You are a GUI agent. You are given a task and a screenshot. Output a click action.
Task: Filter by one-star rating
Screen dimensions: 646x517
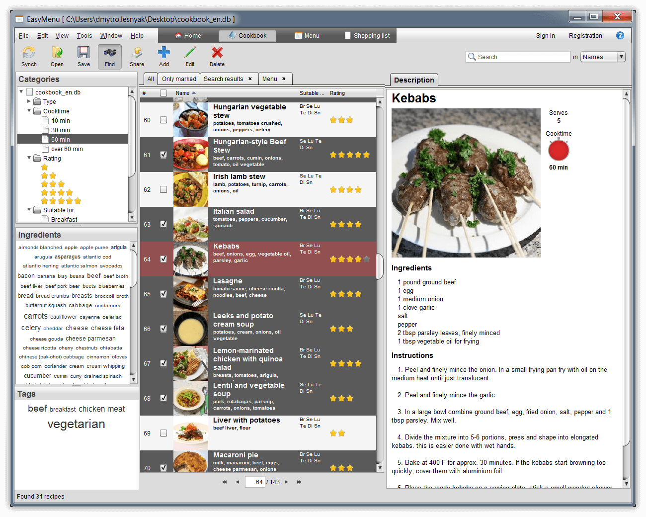click(45, 168)
